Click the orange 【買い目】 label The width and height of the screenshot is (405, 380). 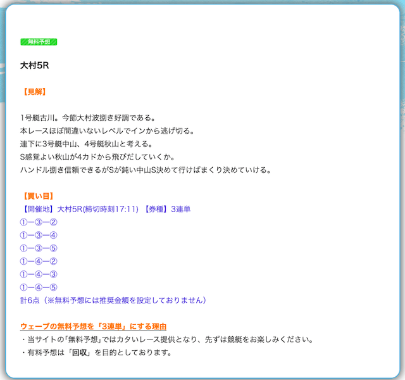coord(38,196)
